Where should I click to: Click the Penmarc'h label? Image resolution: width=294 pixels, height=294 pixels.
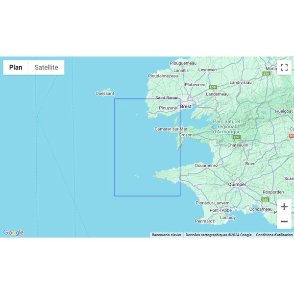click(x=205, y=221)
